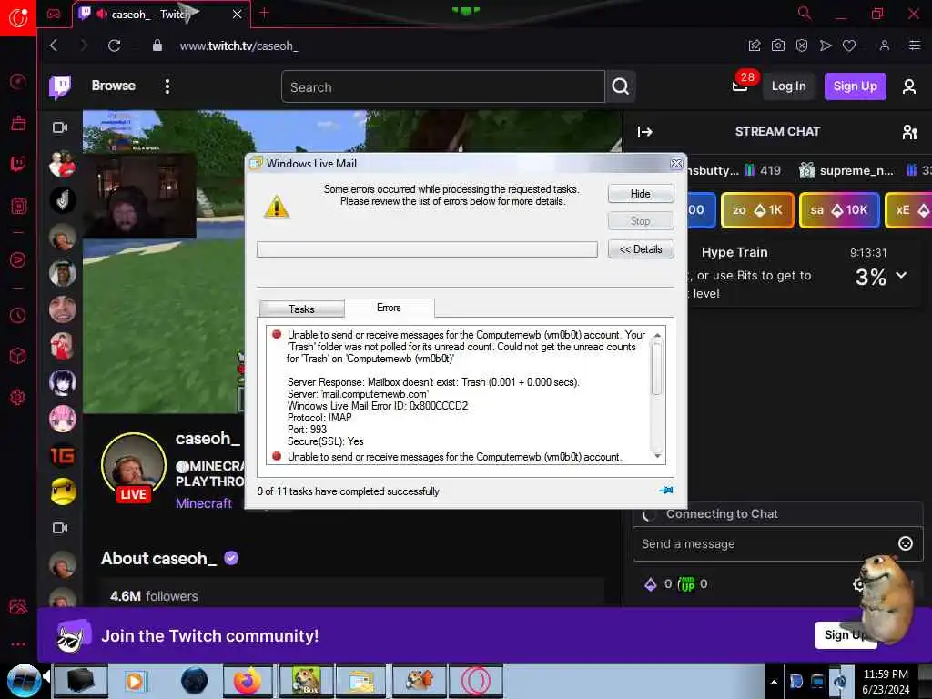Click the '4.6M followers' text

click(154, 595)
